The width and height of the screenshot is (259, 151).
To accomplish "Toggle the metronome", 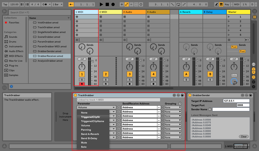I will (x=45, y=5).
